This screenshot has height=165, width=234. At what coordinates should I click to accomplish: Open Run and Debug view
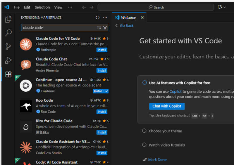(8, 60)
